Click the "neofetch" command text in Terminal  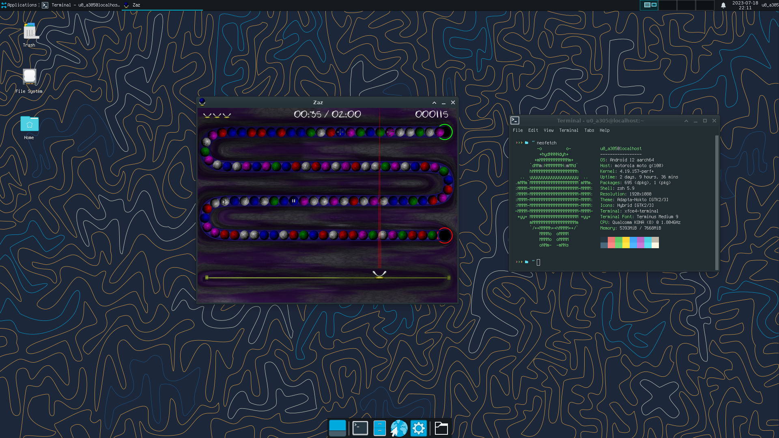pos(547,143)
